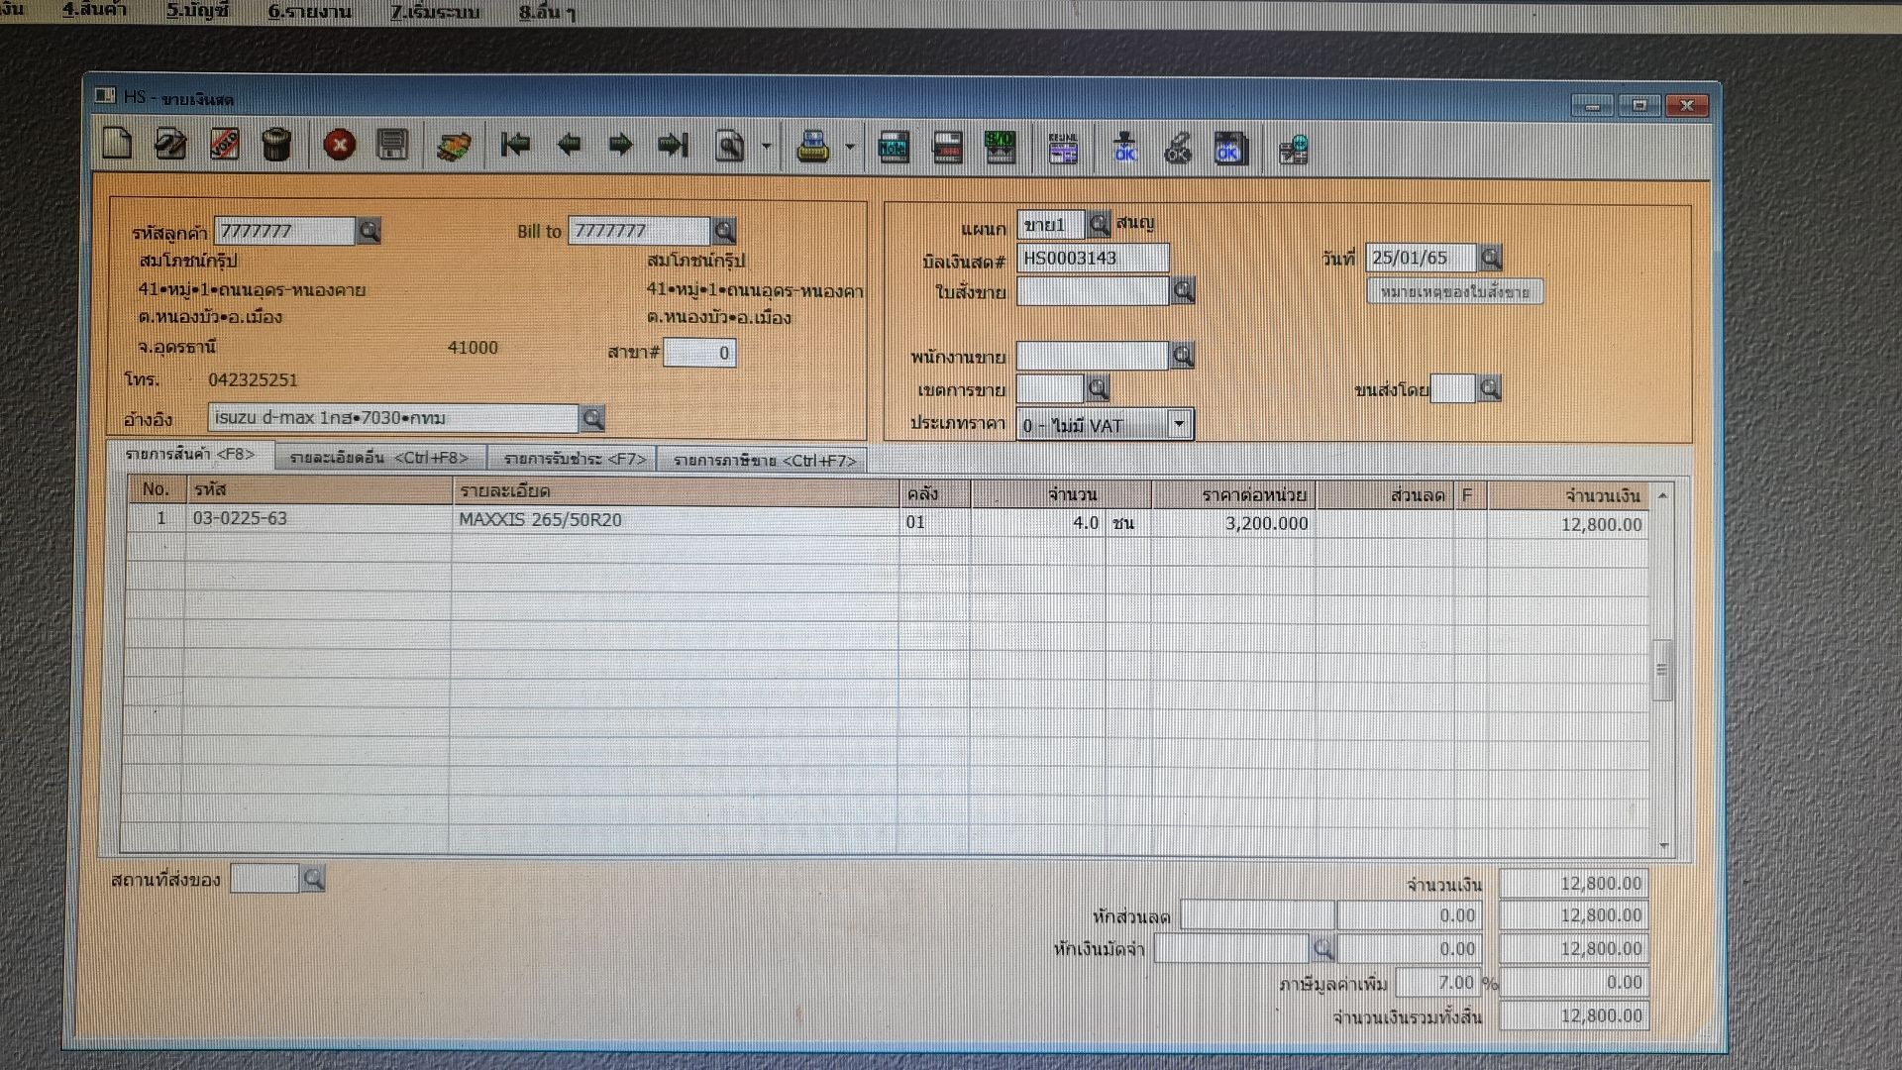Click the VAT percent field 7.00
This screenshot has width=1902, height=1070.
coord(1437,983)
